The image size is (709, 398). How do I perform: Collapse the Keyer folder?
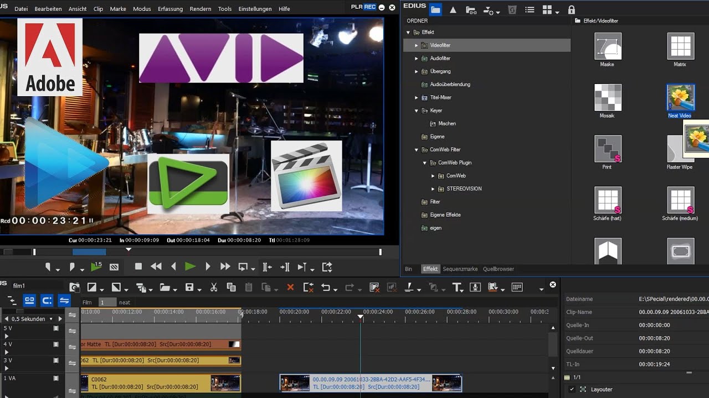pos(417,111)
